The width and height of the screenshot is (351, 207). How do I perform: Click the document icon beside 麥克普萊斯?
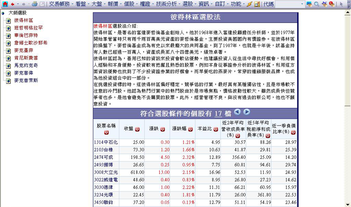[9, 80]
